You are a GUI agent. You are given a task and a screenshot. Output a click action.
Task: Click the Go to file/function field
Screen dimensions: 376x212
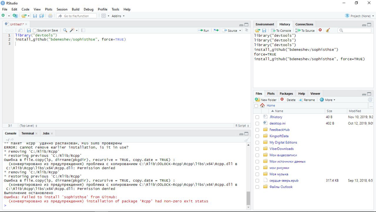(x=76, y=16)
